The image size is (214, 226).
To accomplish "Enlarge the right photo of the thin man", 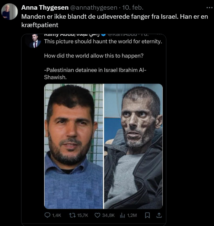I will point(133,146).
